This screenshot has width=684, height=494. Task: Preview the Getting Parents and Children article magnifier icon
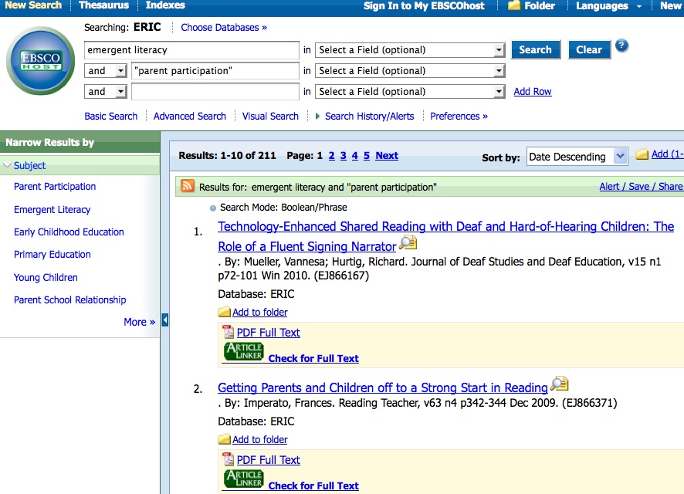(x=559, y=384)
